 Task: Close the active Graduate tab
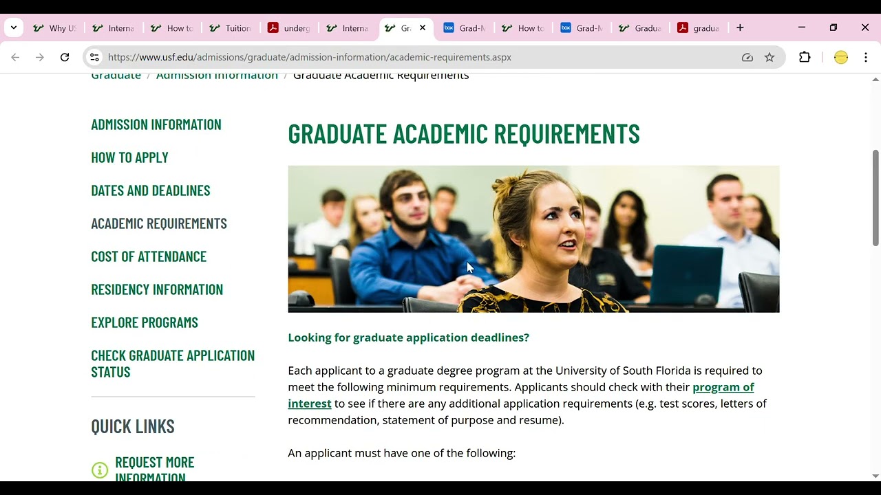(x=423, y=28)
